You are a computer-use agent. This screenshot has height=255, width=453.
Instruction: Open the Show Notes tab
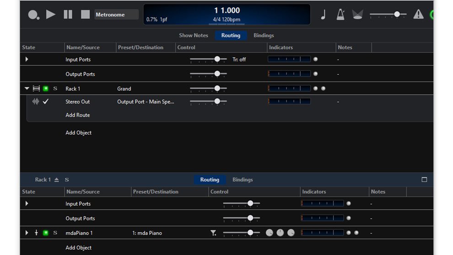(193, 35)
